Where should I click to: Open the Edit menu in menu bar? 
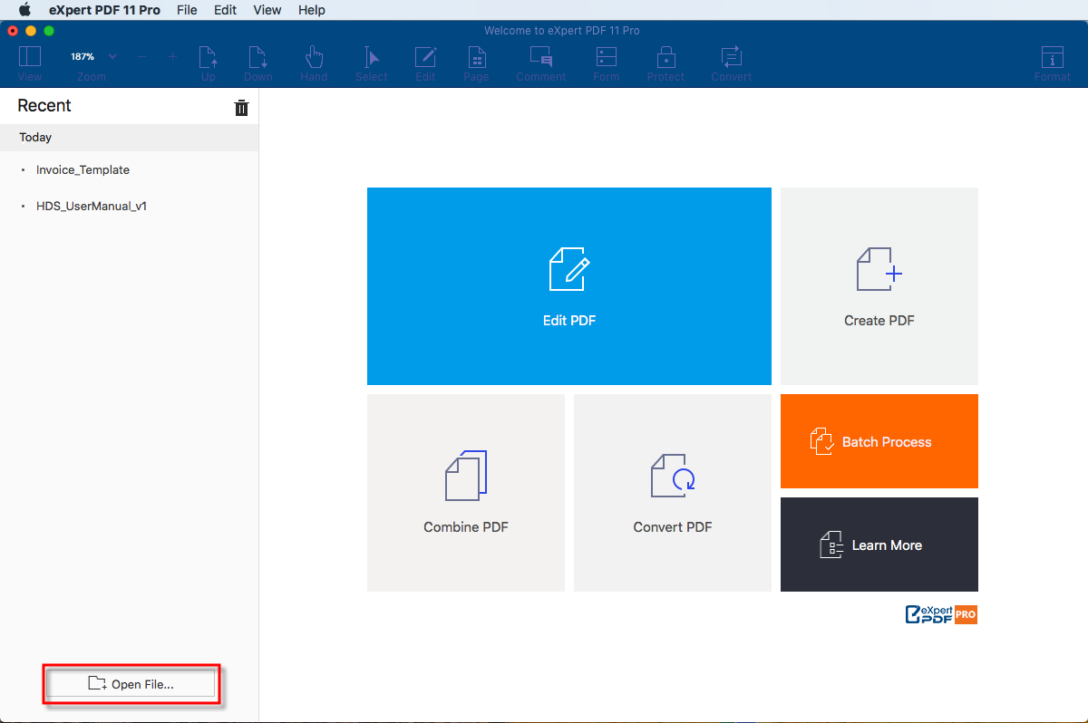tap(225, 10)
